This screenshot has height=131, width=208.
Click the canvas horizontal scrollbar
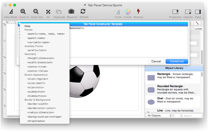click(13, 116)
